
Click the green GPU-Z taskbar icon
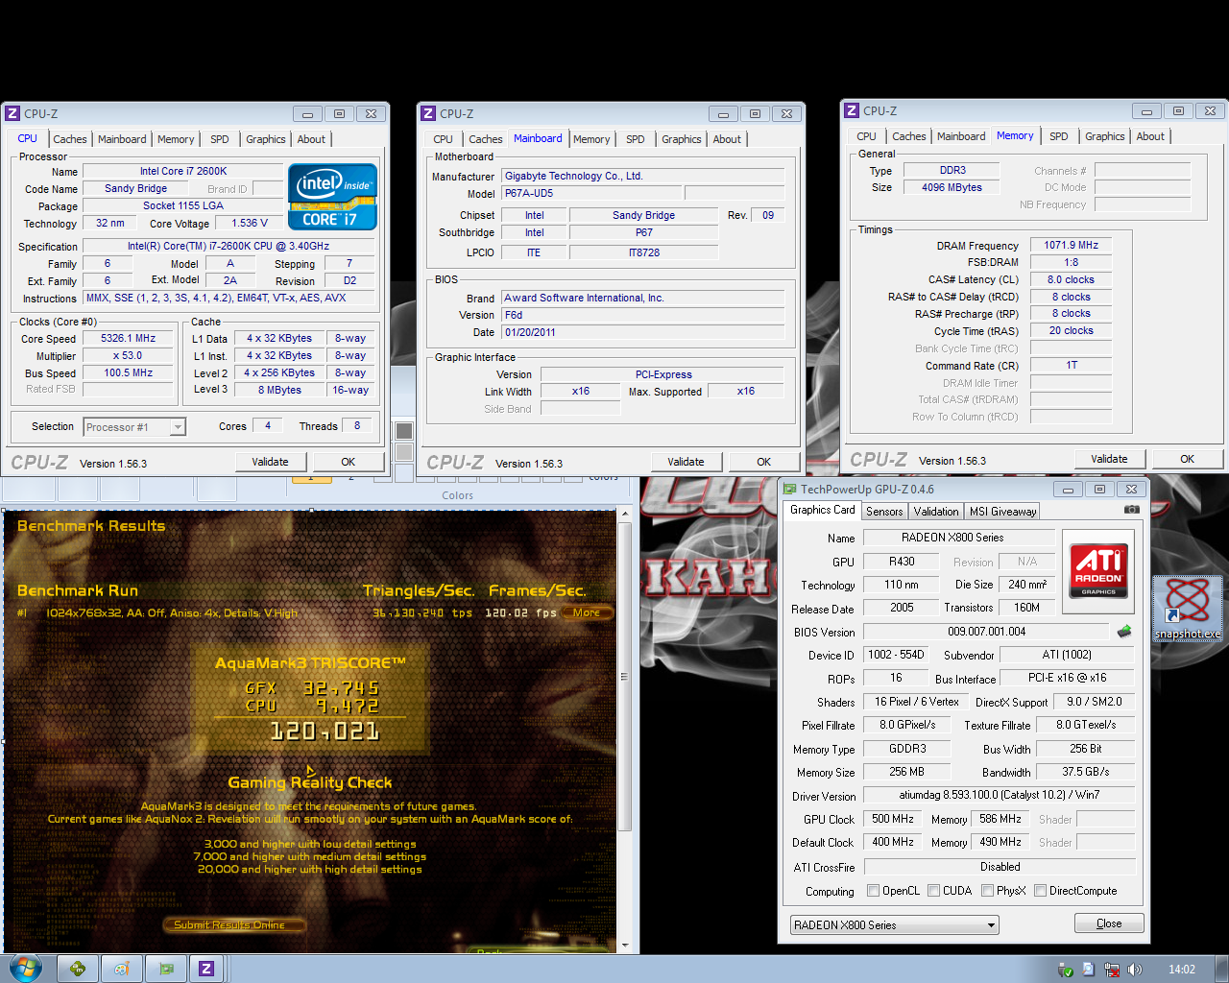point(166,969)
